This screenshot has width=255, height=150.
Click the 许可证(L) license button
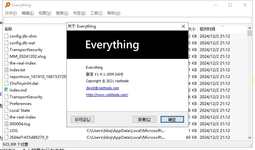point(83,119)
